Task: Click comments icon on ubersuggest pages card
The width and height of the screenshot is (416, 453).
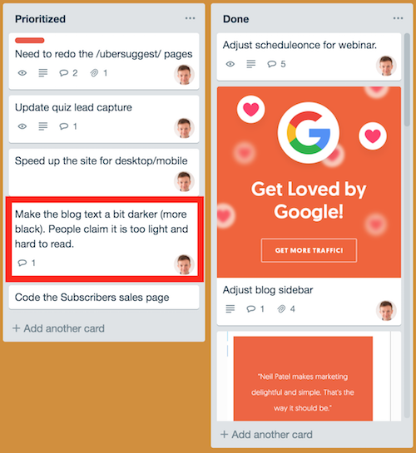Action: point(63,73)
